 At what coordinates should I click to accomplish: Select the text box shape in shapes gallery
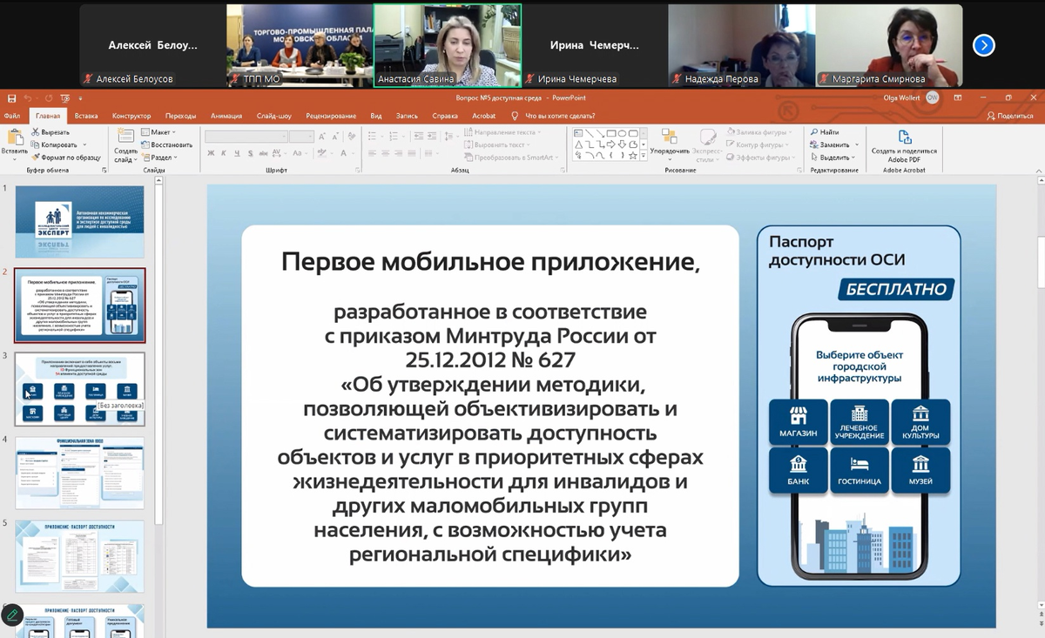tap(578, 133)
